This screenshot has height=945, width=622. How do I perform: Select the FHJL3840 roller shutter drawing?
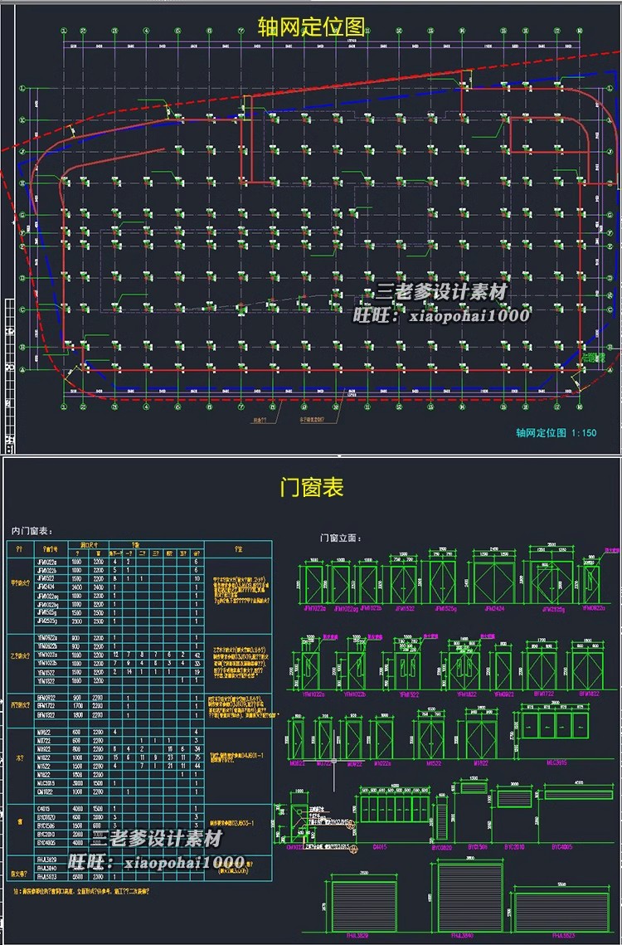tap(471, 898)
